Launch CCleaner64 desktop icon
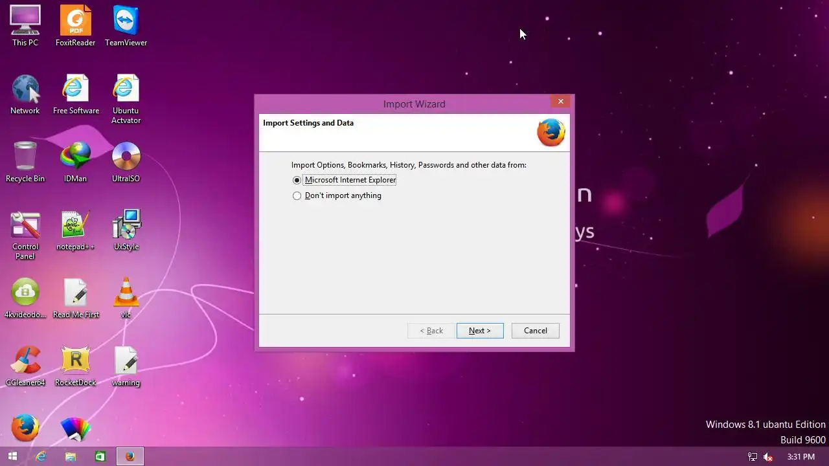The width and height of the screenshot is (829, 466). (x=25, y=366)
